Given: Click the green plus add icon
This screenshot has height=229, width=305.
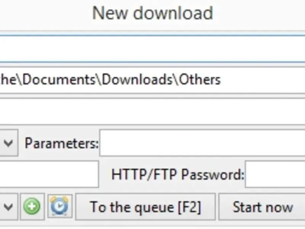Looking at the screenshot, I should point(32,206).
